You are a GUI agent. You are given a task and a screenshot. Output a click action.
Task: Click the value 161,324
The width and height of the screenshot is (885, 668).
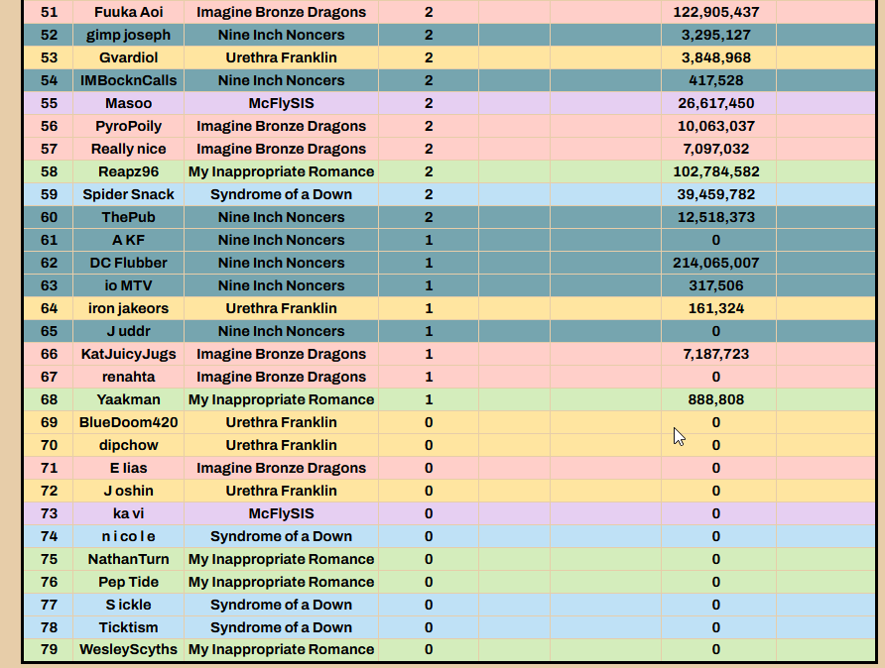[x=715, y=309]
